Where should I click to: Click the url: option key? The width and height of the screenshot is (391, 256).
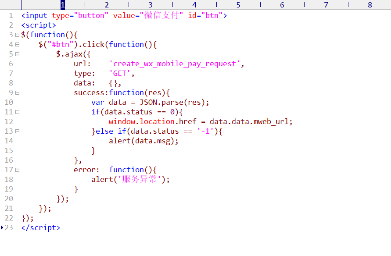click(x=83, y=64)
